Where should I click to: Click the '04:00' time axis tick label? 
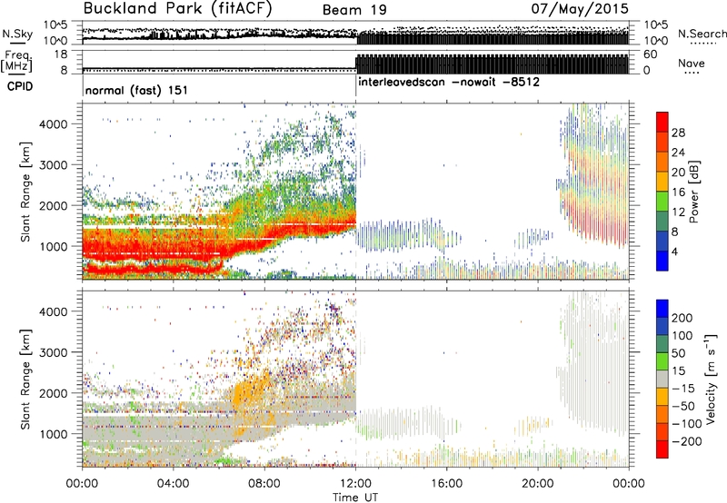click(174, 484)
